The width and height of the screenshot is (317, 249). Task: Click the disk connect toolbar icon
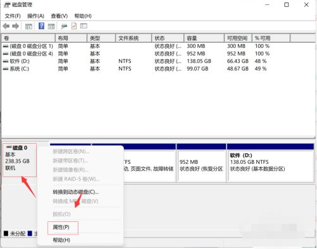[64, 26]
